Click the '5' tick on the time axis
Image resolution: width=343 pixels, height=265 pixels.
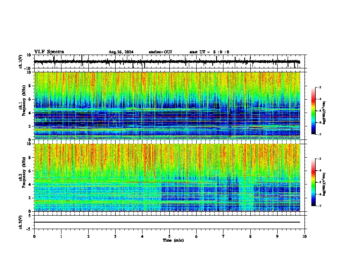pos(169,236)
